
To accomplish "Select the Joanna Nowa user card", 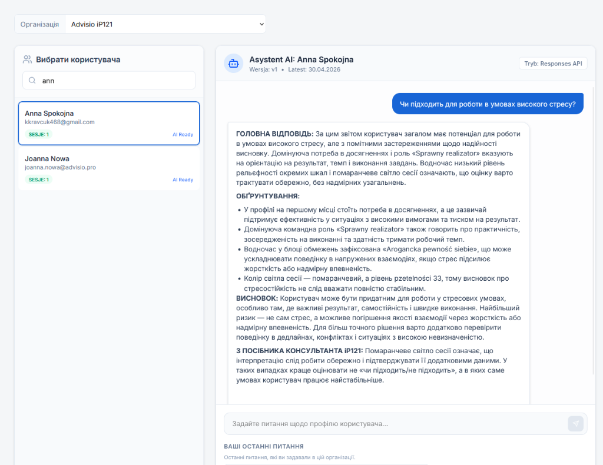I will pos(109,169).
